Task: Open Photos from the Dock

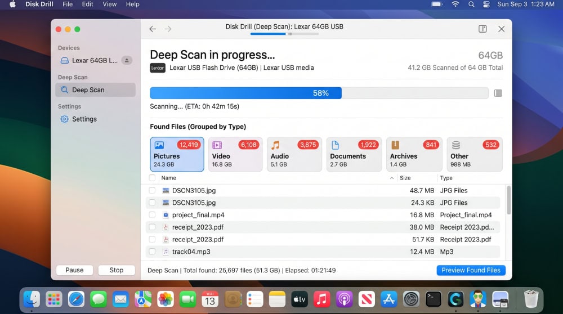Action: click(x=165, y=299)
